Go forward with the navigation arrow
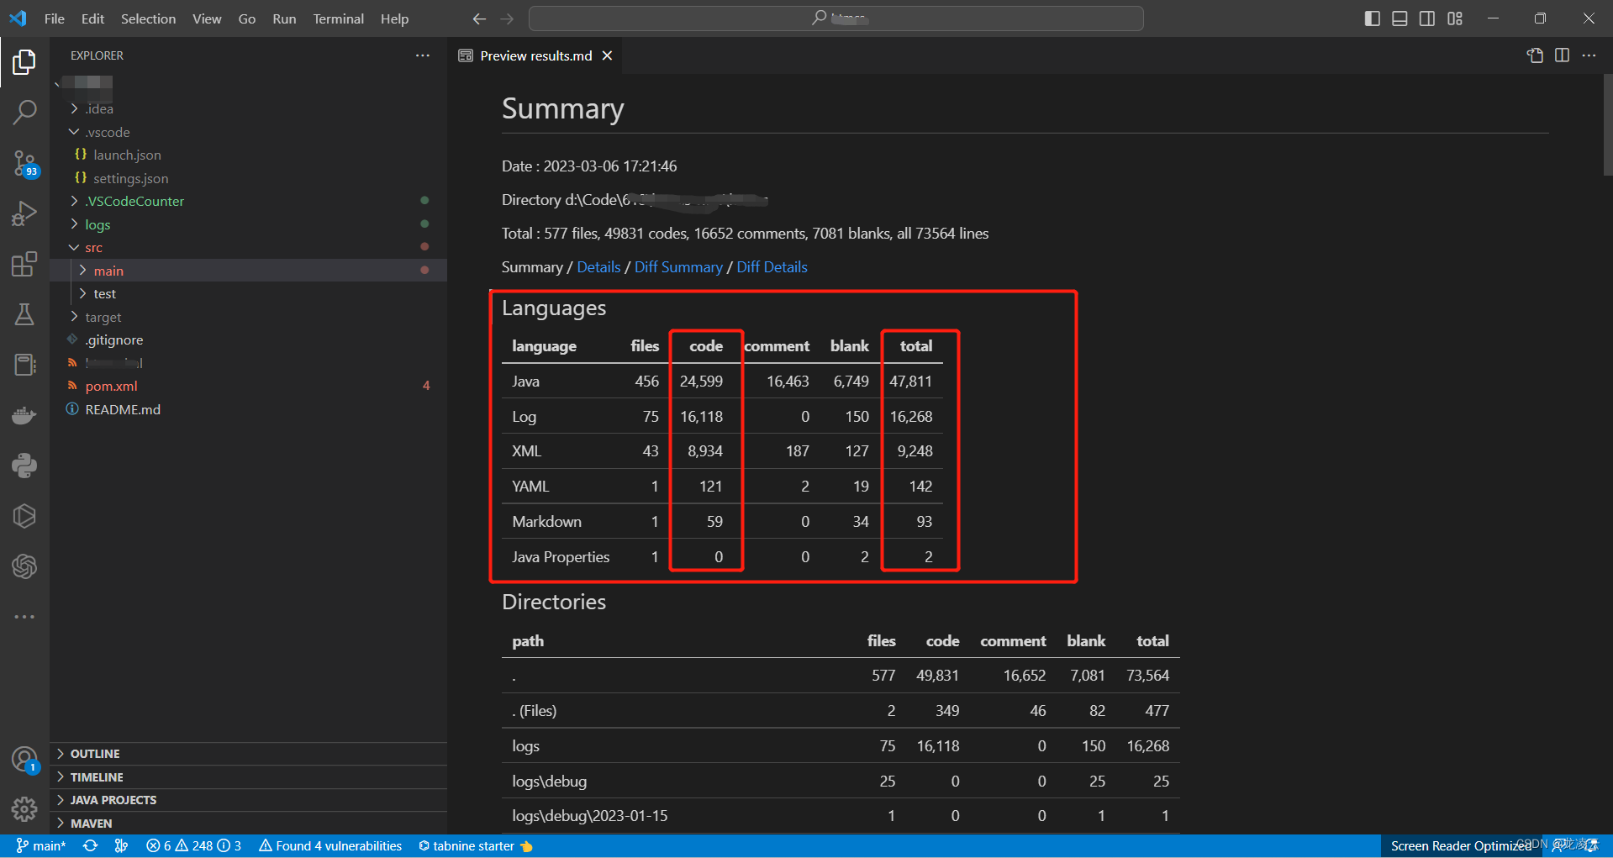Screen dimensions: 1613x858 (x=507, y=18)
